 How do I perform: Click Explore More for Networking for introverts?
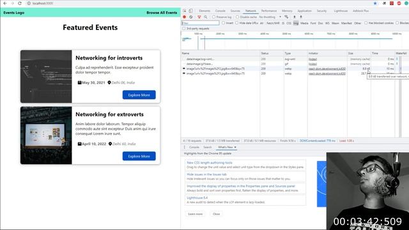point(139,95)
